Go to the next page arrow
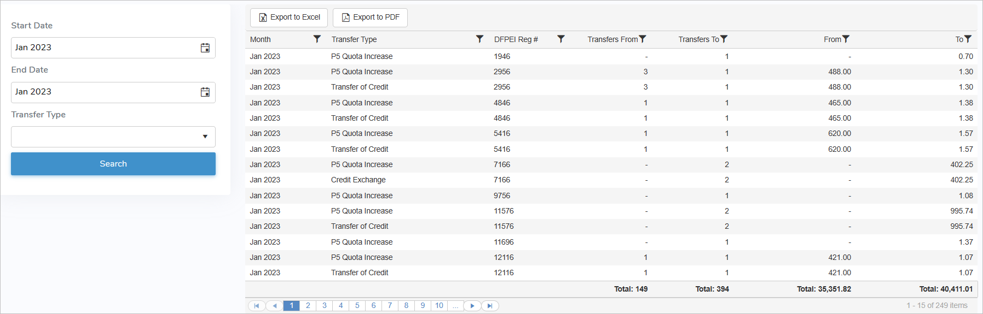 pos(472,306)
